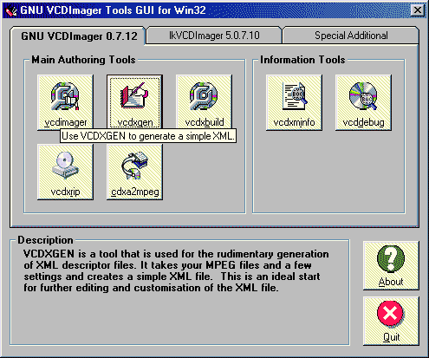Launch the vcddebug disc inspection tool

point(363,102)
